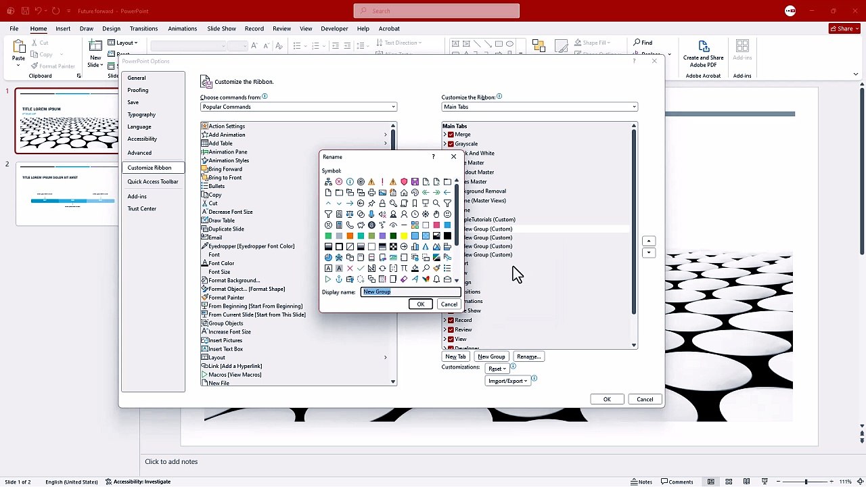The image size is (866, 487).
Task: Choose the clock symbol
Action: [x=415, y=214]
